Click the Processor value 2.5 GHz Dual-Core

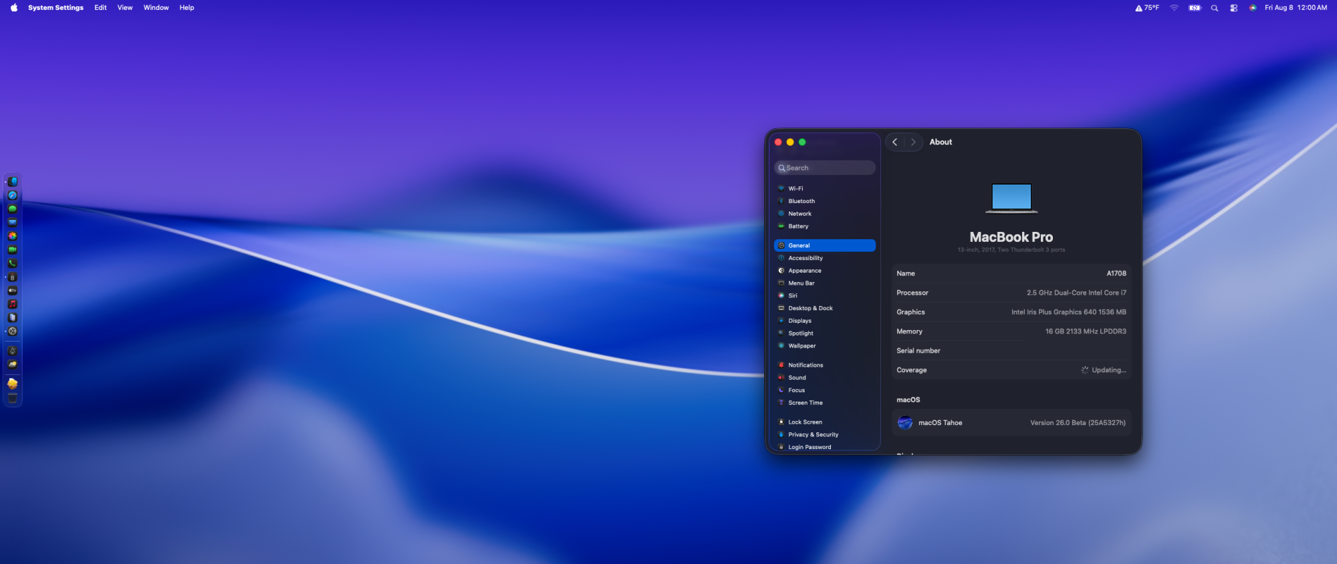[x=1076, y=293]
